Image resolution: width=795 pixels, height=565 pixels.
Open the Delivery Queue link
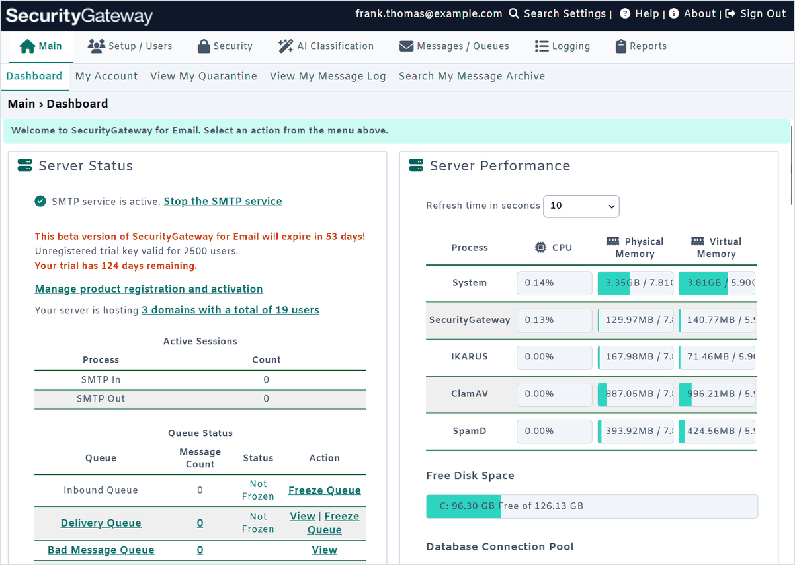101,523
